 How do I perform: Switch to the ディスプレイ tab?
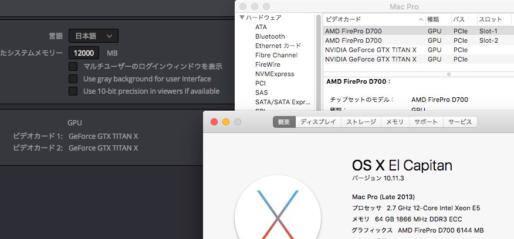tap(318, 122)
